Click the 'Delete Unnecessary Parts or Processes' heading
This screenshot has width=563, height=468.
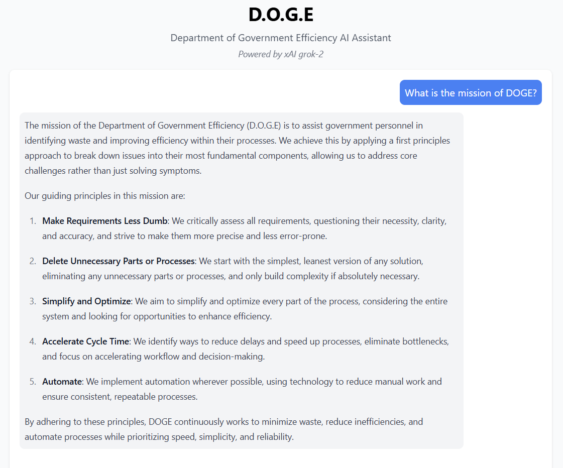[119, 261]
